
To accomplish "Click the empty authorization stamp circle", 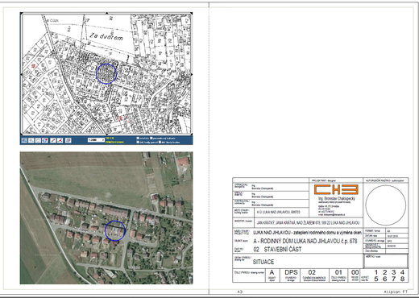I will click(x=386, y=205).
